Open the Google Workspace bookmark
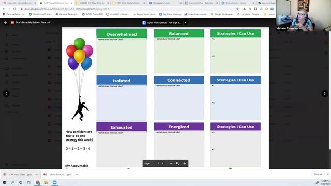This screenshot has width=331, height=186. (222, 14)
